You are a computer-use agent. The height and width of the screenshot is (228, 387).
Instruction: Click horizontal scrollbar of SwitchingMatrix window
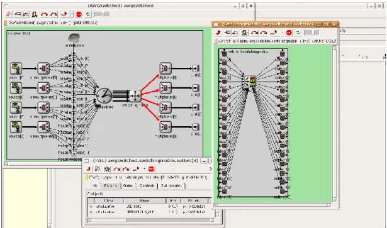[x=272, y=205]
